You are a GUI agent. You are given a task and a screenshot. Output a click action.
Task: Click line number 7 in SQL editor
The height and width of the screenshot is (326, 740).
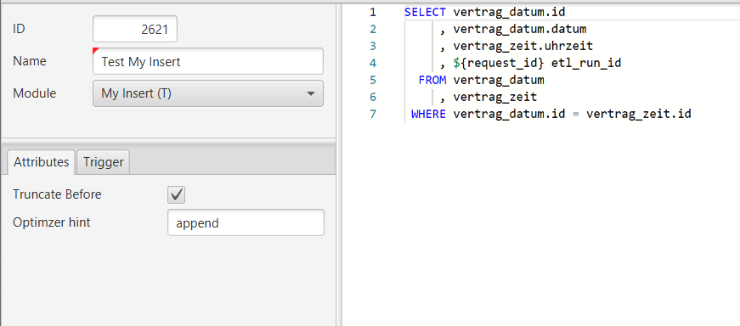point(373,114)
